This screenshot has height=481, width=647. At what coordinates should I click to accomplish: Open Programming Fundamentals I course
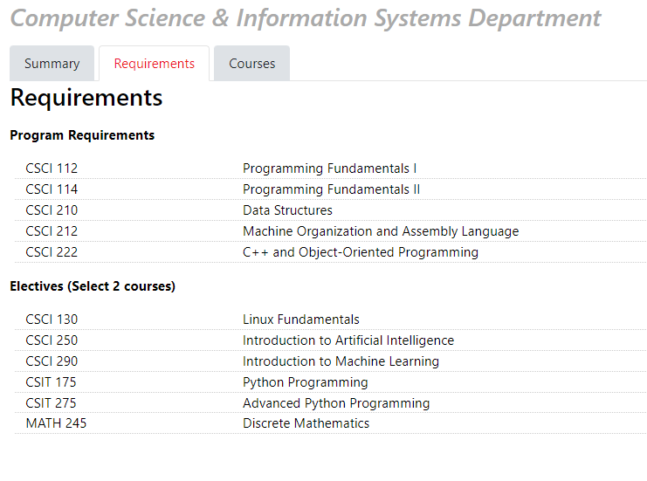pyautogui.click(x=329, y=168)
